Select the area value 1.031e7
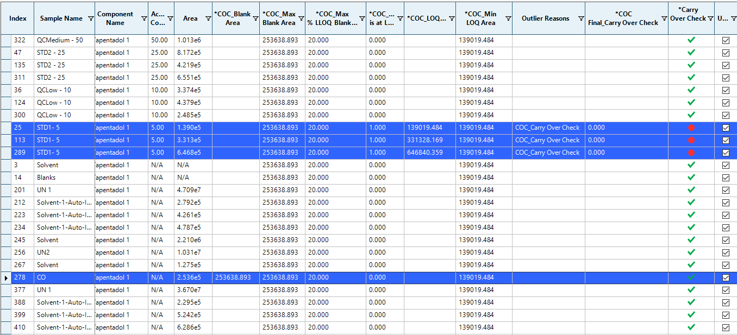737x335 pixels. pos(193,252)
